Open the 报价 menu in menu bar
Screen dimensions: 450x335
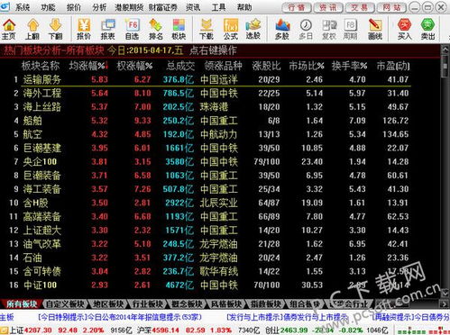point(74,7)
